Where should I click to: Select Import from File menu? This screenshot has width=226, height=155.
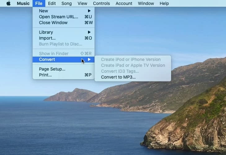coord(47,38)
